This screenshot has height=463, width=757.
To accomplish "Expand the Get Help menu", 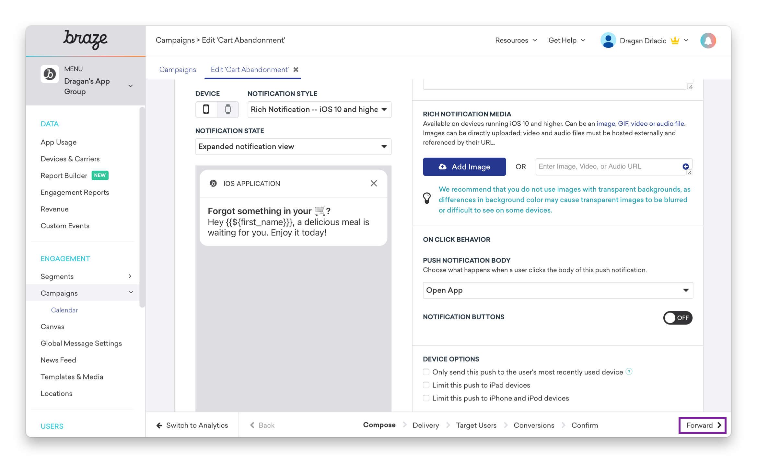I will click(x=567, y=40).
